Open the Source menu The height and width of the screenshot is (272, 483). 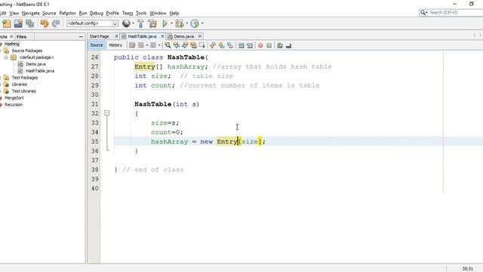(x=49, y=14)
